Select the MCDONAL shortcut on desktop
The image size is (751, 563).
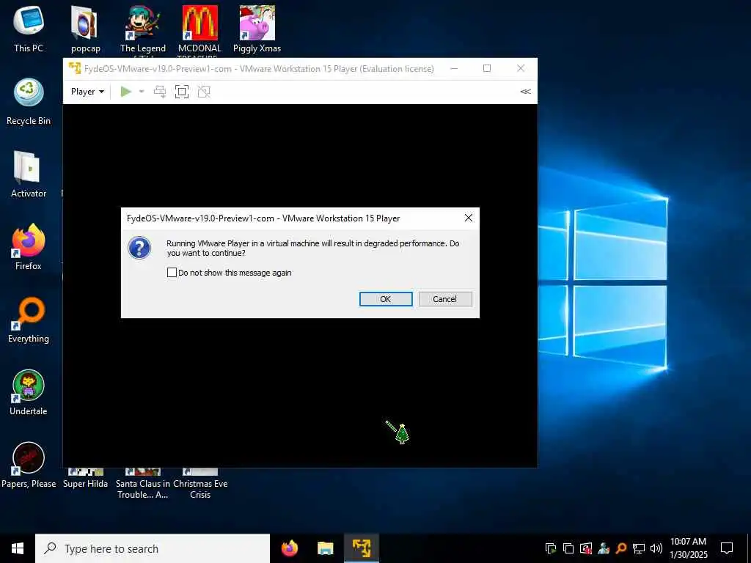pos(199,29)
